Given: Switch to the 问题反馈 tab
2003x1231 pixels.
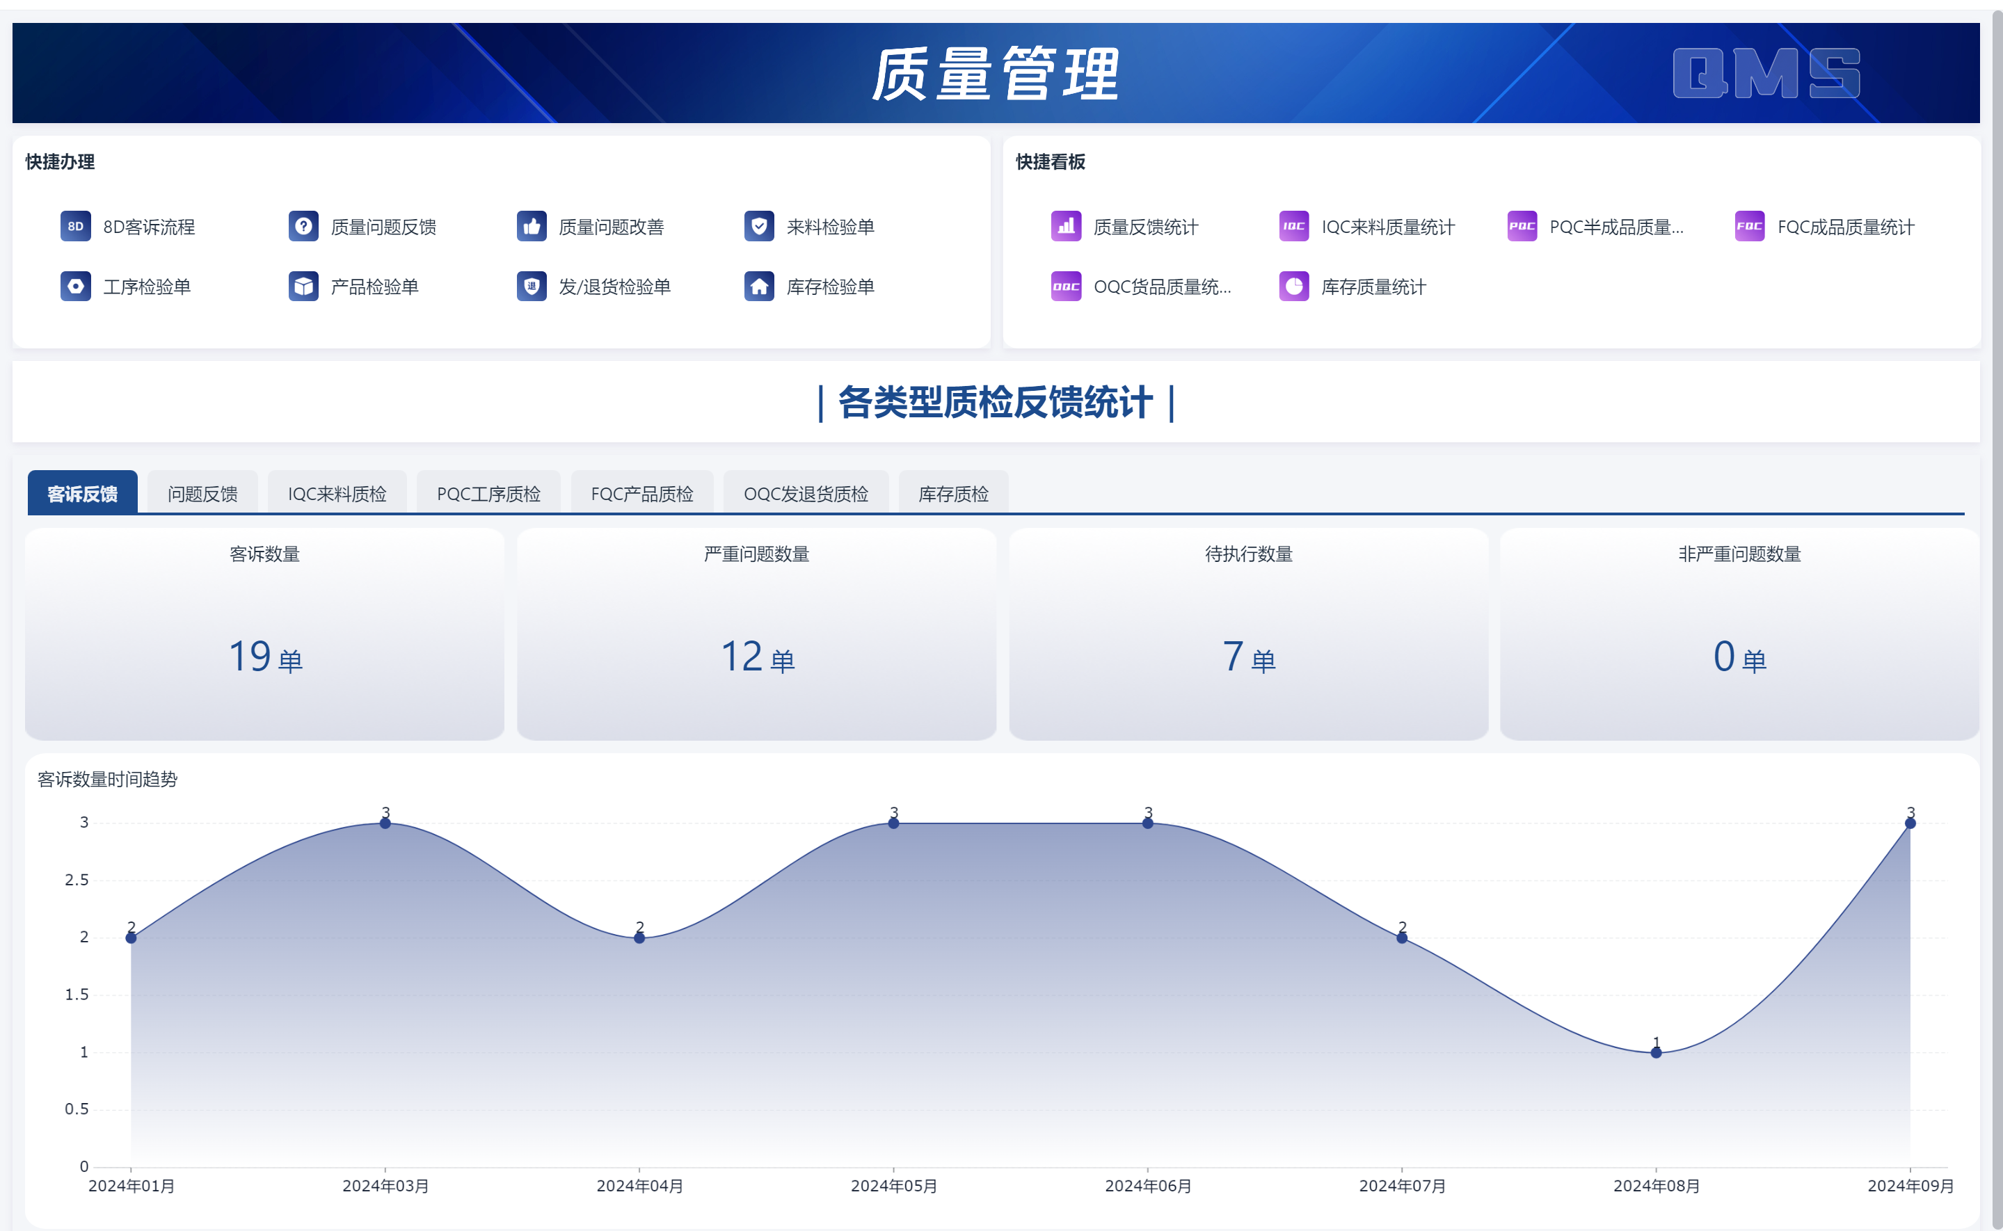Looking at the screenshot, I should (x=202, y=493).
